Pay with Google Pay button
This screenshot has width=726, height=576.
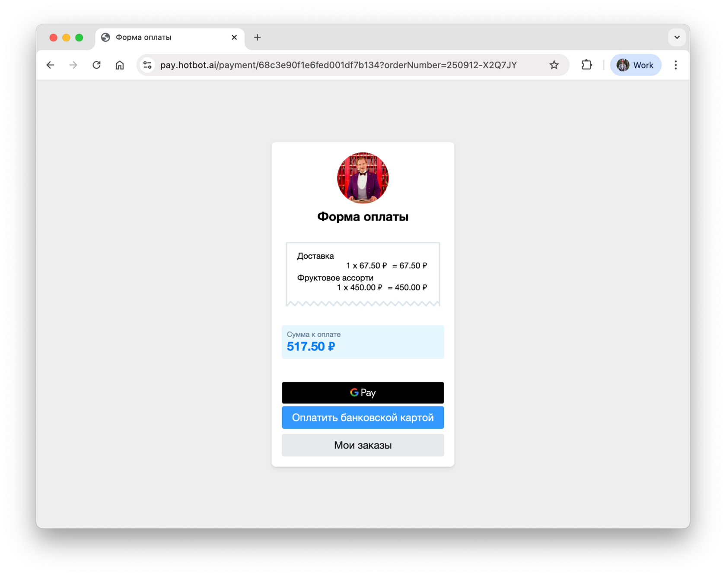pos(363,392)
